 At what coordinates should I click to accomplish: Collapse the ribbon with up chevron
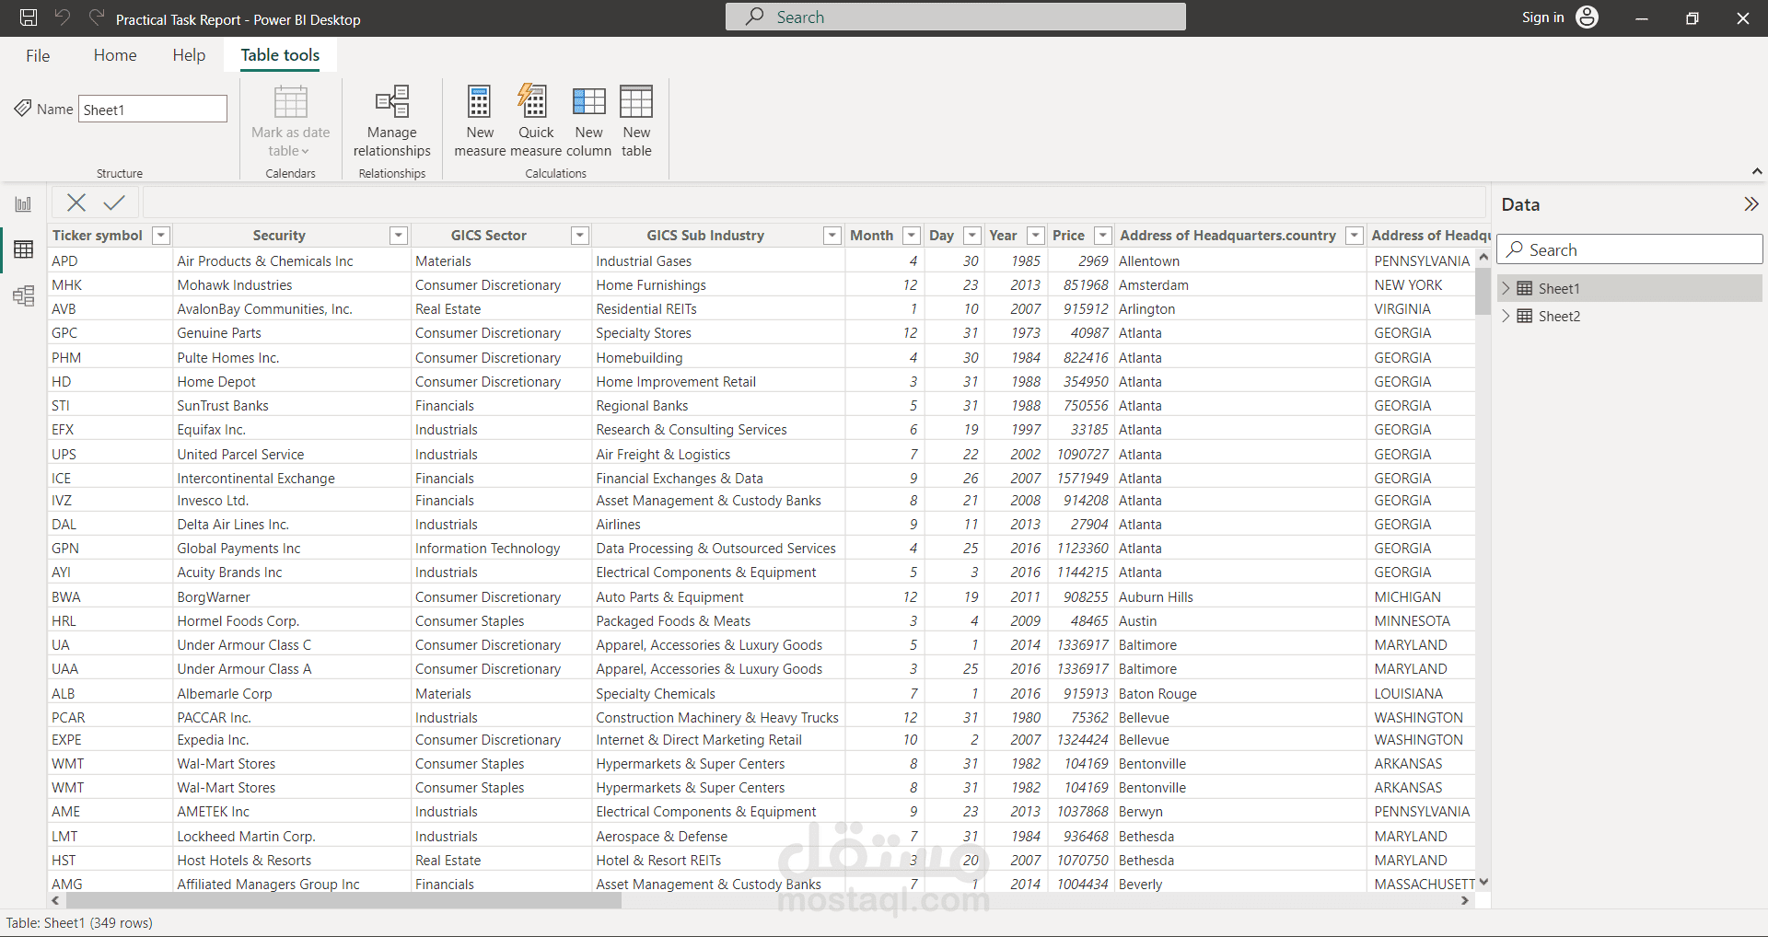pos(1757,171)
